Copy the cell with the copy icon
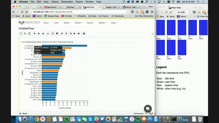 tap(53, 33)
